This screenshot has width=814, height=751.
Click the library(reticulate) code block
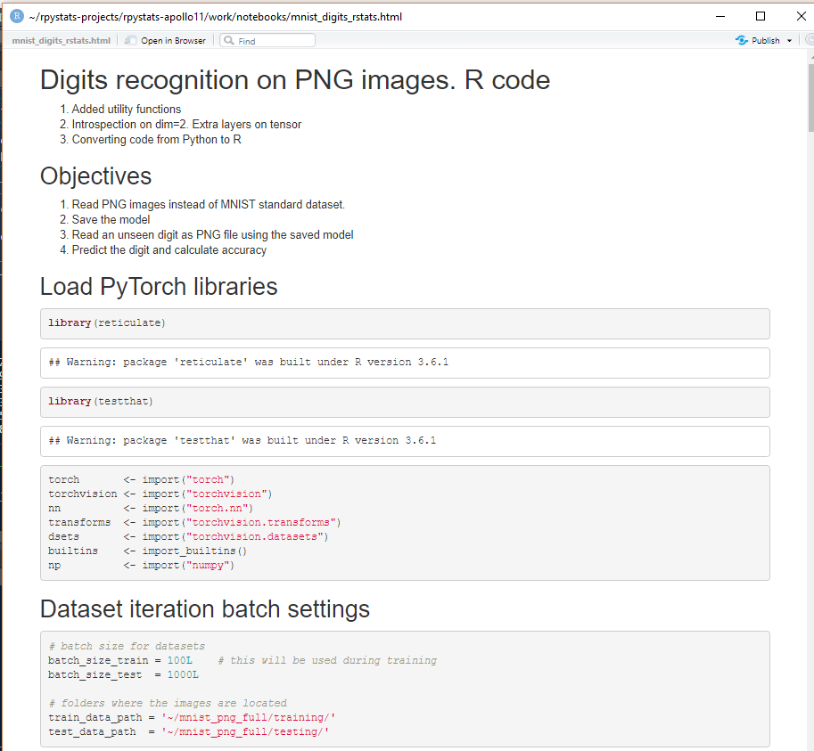pyautogui.click(x=405, y=323)
